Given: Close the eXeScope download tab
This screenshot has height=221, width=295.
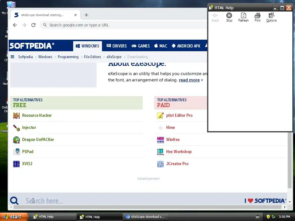Looking at the screenshot, I should tap(75, 15).
